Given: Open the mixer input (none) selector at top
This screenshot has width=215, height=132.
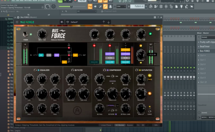Looking at the screenshot, I should (x=208, y=37).
